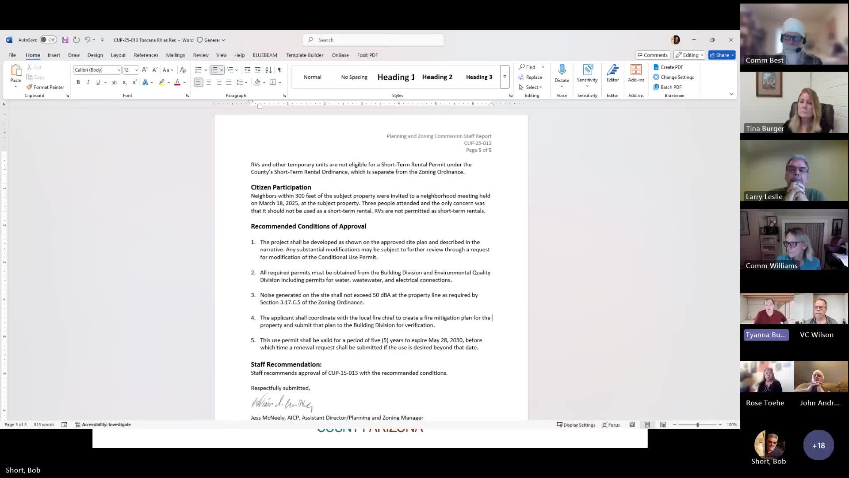
Task: Switch to the Layout tab
Action: tap(118, 55)
